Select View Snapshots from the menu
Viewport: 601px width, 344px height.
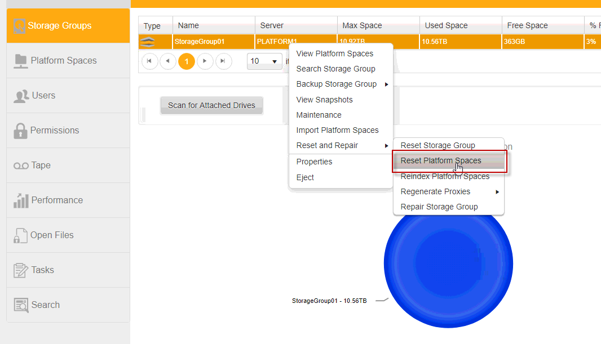324,100
